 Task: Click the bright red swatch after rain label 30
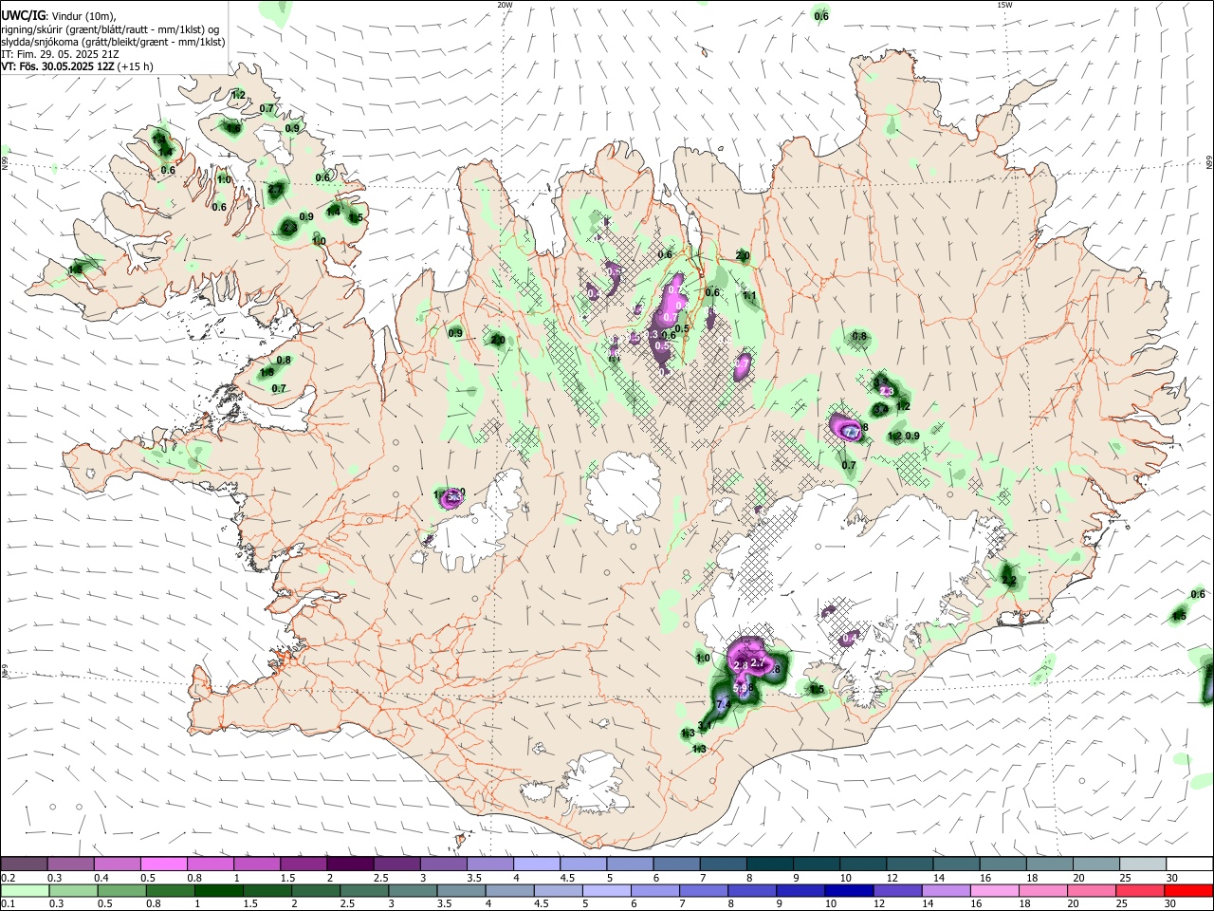click(1188, 890)
